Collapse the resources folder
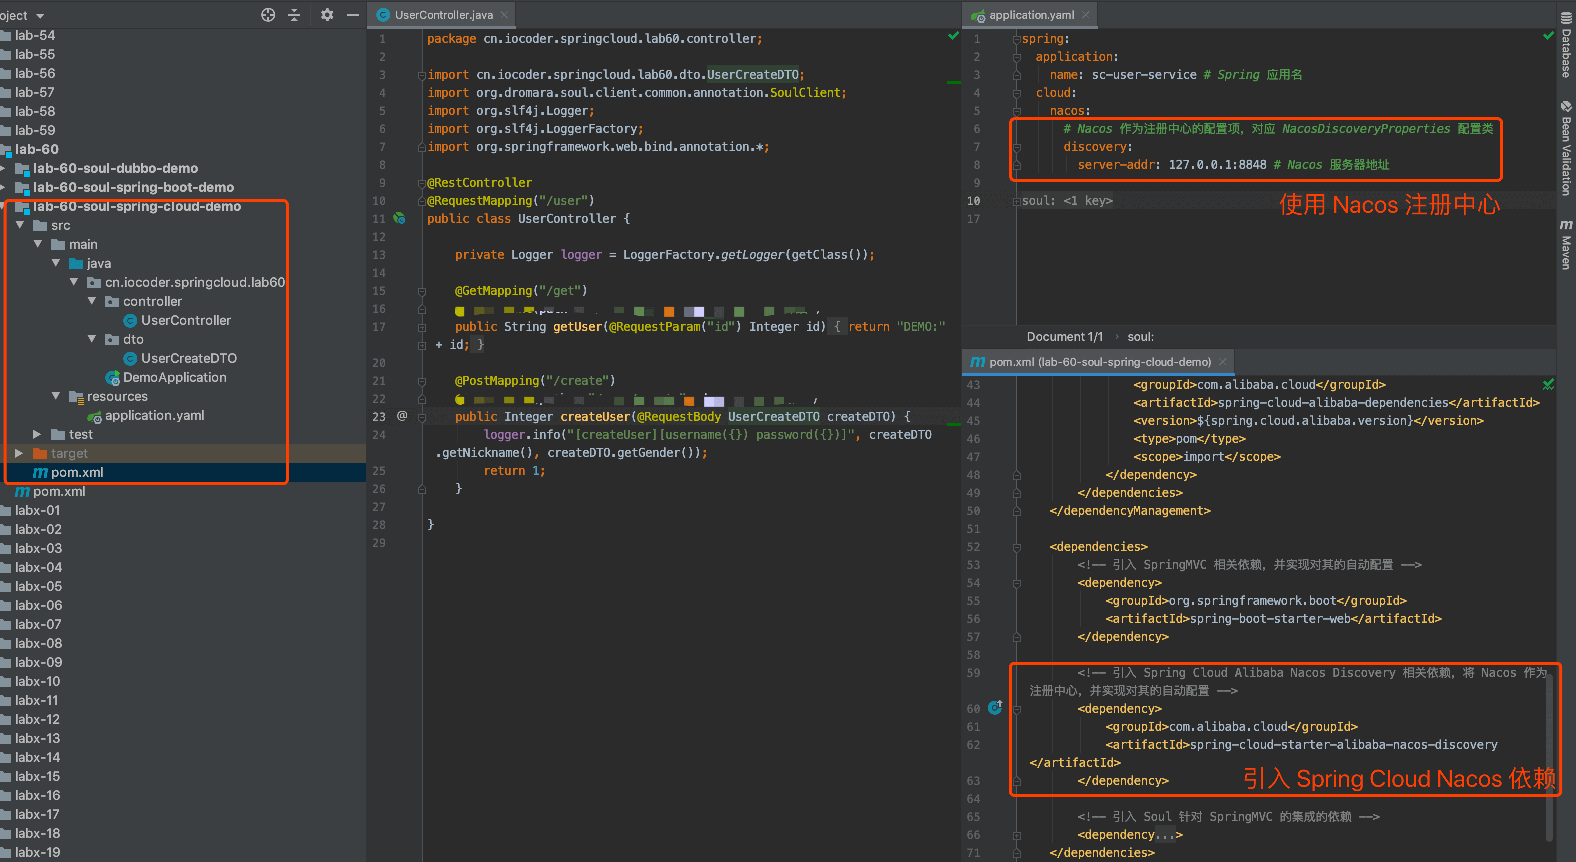 point(55,396)
